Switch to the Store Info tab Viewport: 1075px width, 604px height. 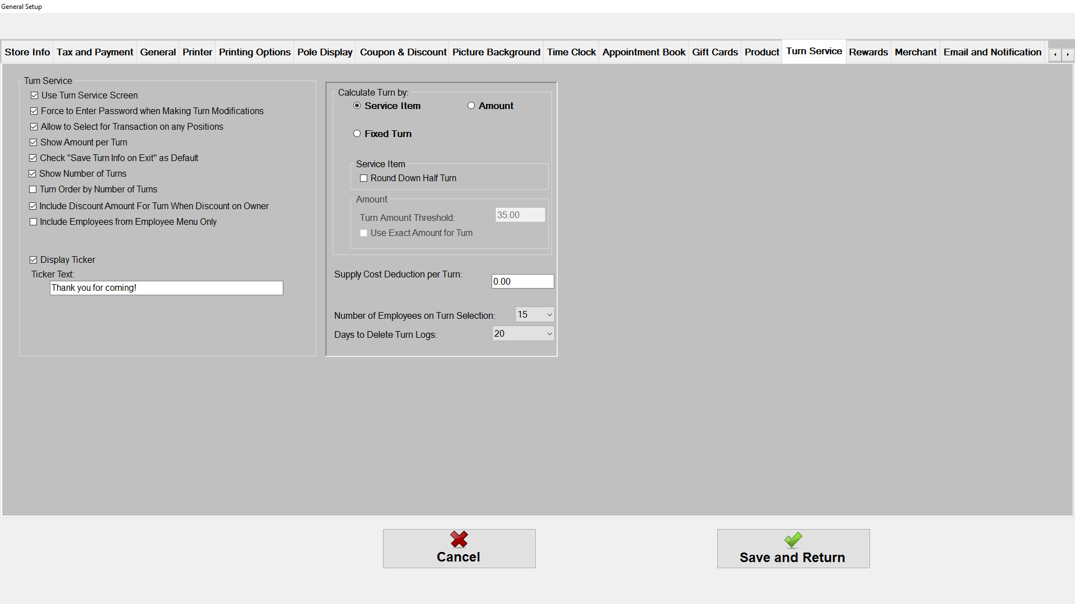pyautogui.click(x=27, y=52)
